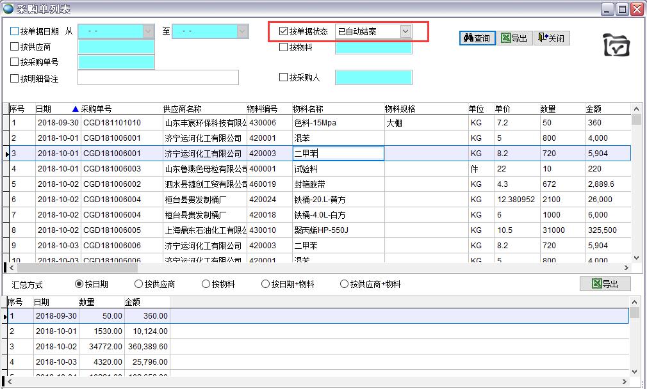The width and height of the screenshot is (647, 389).
Task: Click the 按明细备注 text input field
Action: click(x=158, y=78)
